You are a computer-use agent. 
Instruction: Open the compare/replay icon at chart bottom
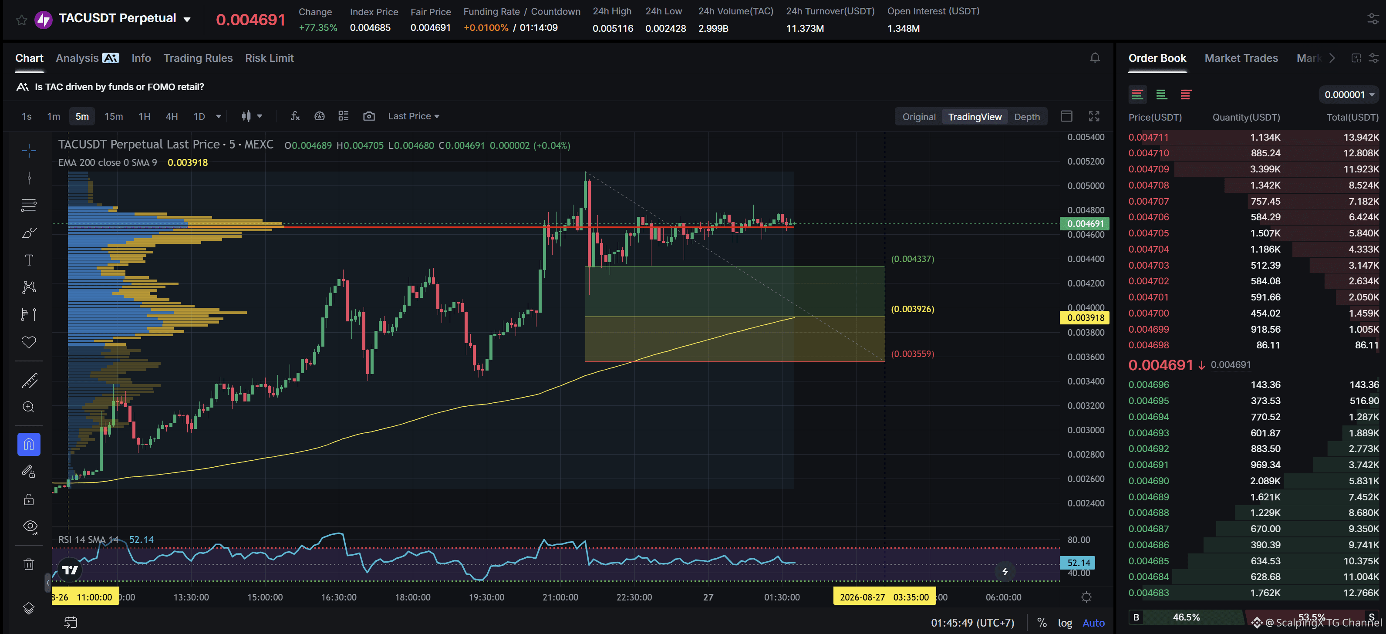(71, 622)
